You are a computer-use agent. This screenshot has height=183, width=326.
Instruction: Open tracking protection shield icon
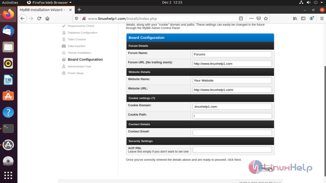click(x=77, y=19)
